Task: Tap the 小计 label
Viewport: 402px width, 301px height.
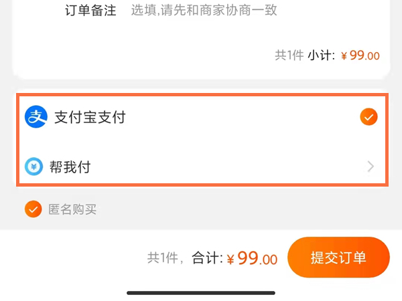Action: click(x=322, y=56)
